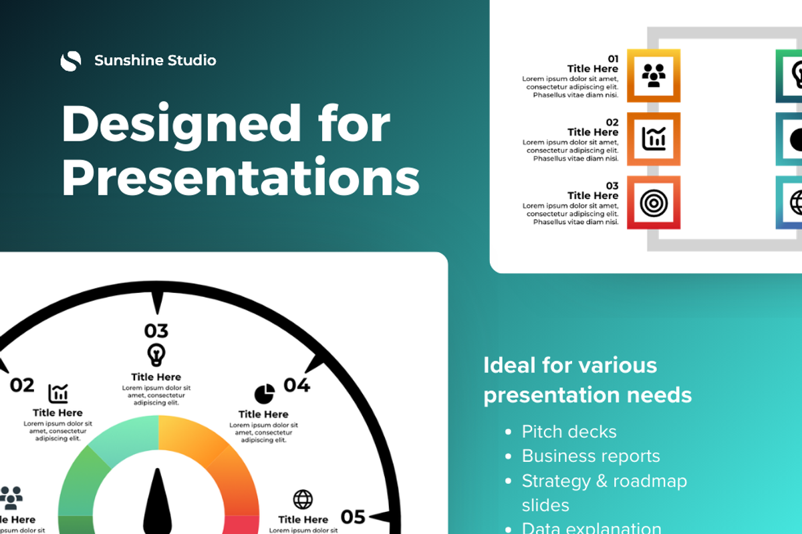
Task: Click the Lorem ipsum paragraph next to the people icon
Action: pyautogui.click(x=571, y=87)
